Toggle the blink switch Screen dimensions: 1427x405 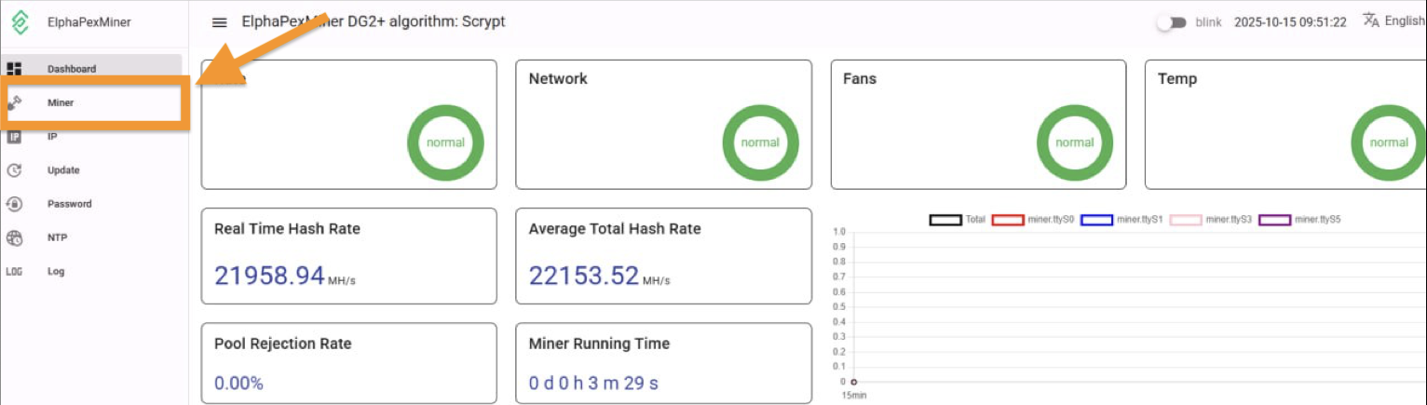[1171, 22]
